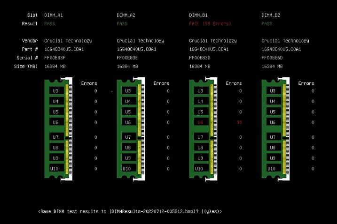Click the U7 chip on DIMM_A2 module
Screen dimensions: 337x224
click(129, 137)
